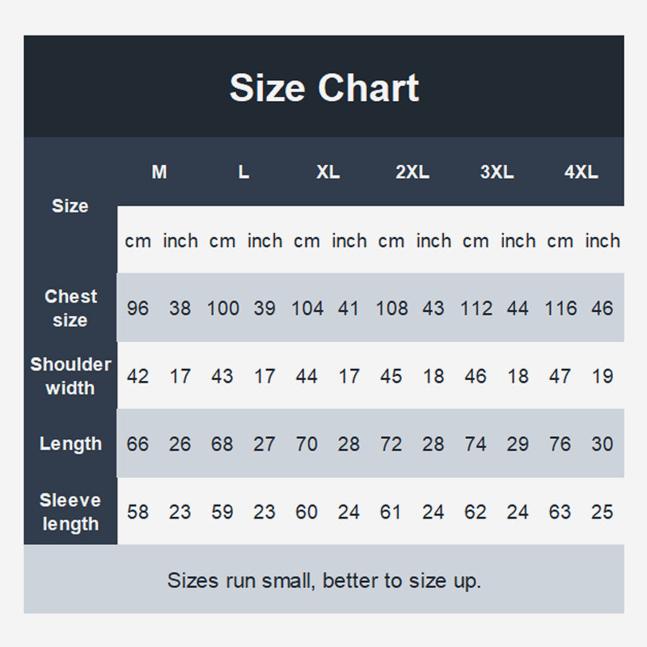The height and width of the screenshot is (647, 647).
Task: Click the XL length value 70 cm
Action: tap(307, 444)
